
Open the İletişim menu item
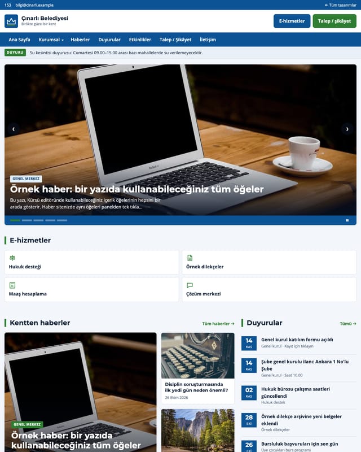point(208,40)
